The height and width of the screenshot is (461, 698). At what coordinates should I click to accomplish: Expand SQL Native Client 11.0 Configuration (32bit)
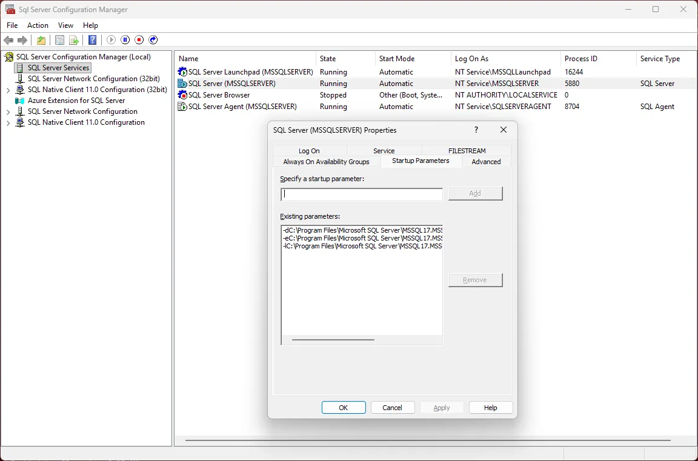(x=7, y=90)
